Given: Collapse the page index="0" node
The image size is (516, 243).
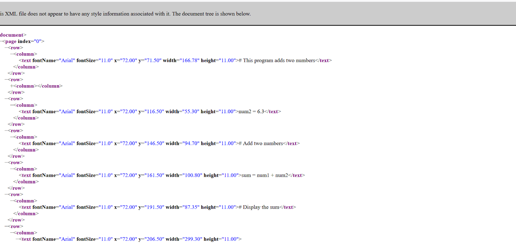Looking at the screenshot, I should (1, 42).
